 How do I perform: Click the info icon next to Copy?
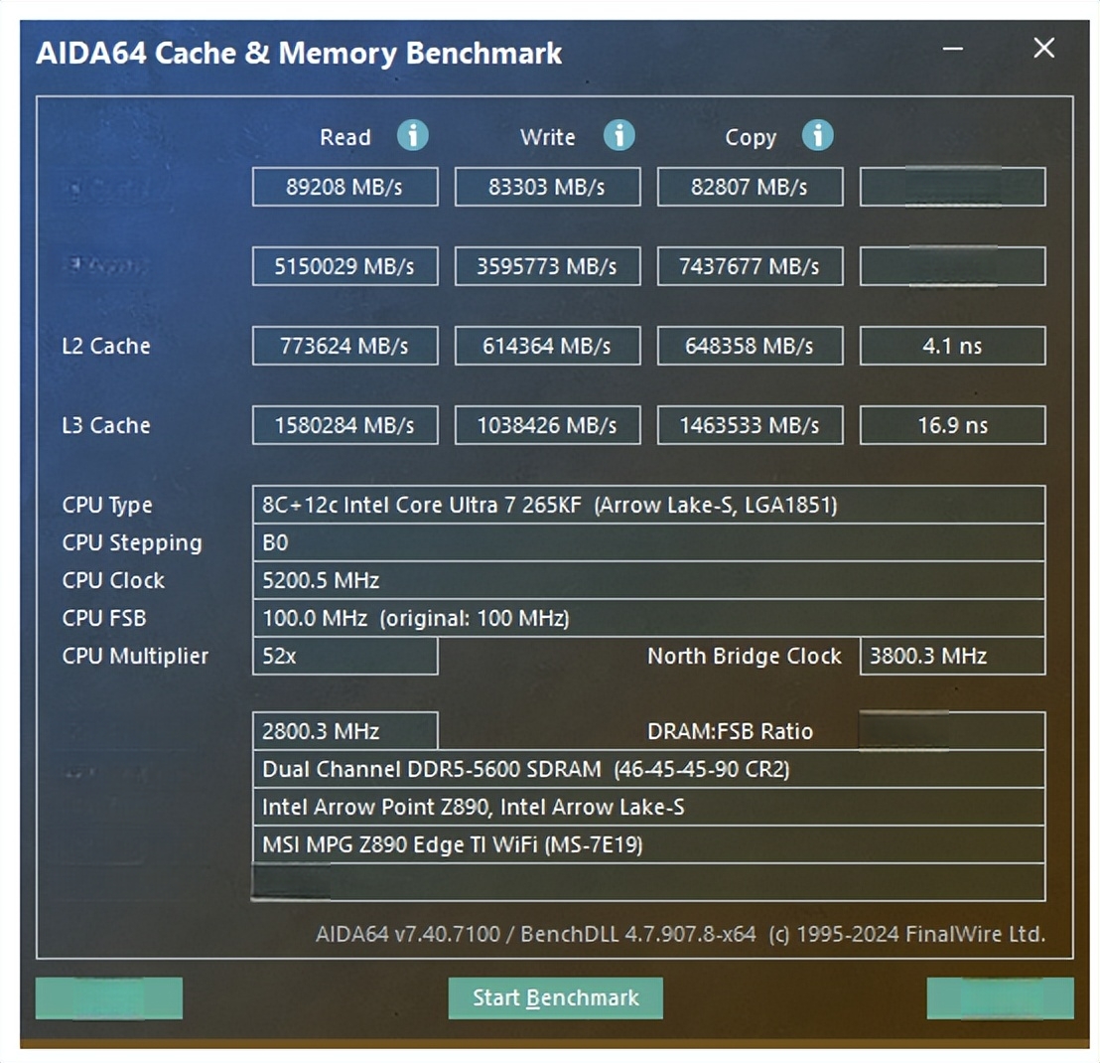(818, 135)
